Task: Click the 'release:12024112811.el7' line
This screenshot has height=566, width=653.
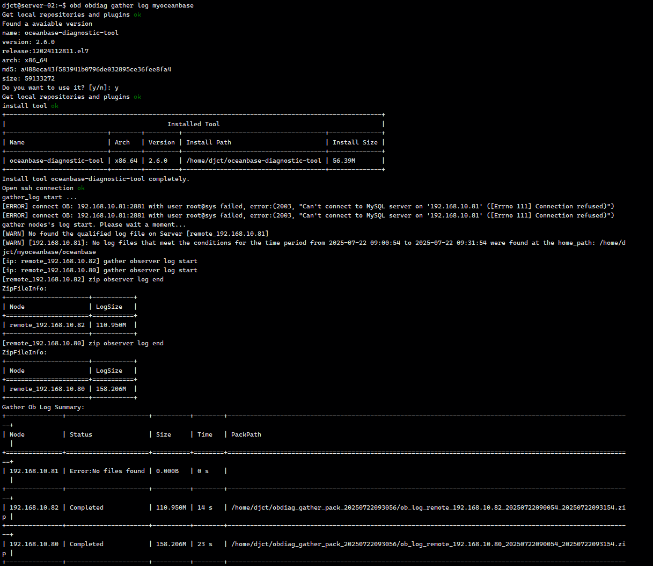Action: click(46, 51)
